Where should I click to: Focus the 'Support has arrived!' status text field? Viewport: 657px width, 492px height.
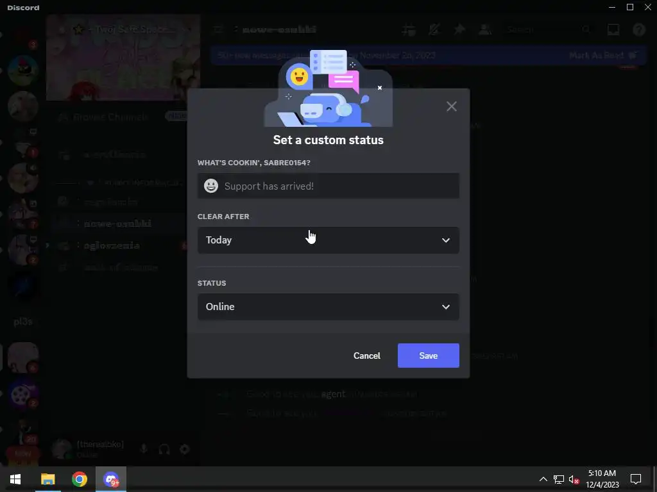328,186
